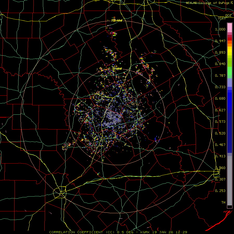Select the 0.893 legend value
This screenshot has width=234, height=234.
coord(220,52)
